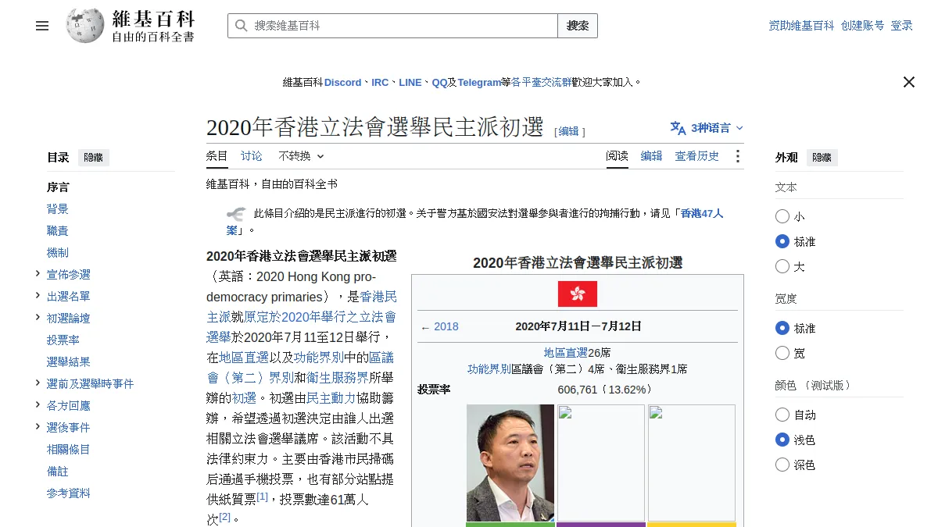Expand the 出選名單 contents section

pyautogui.click(x=38, y=296)
